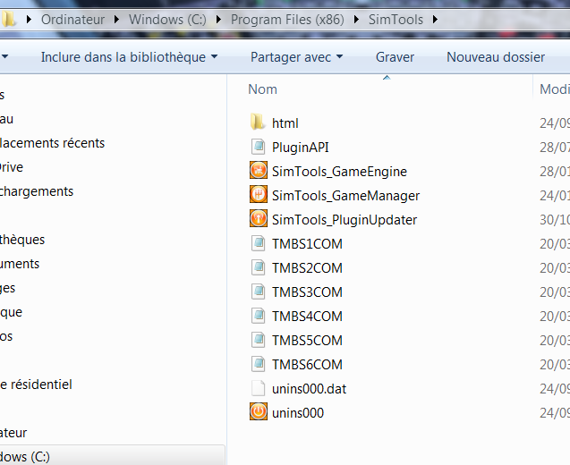Select SimTools_GameManager file name
570x465 pixels.
tap(345, 196)
